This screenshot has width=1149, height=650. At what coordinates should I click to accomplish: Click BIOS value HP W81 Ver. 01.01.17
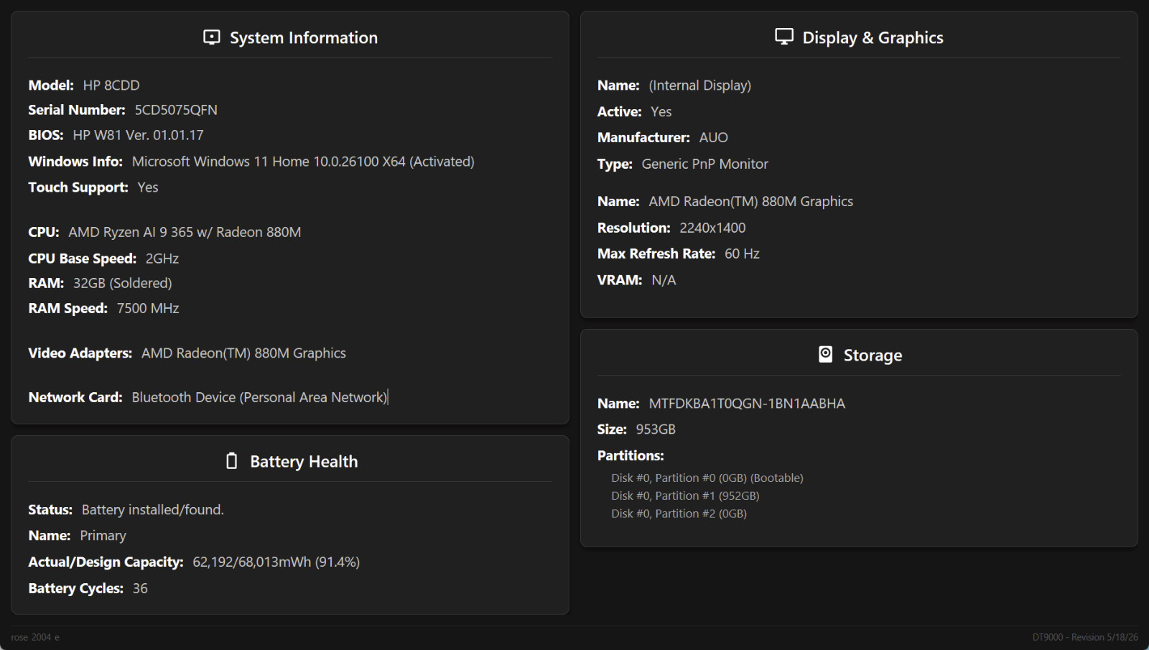[138, 135]
